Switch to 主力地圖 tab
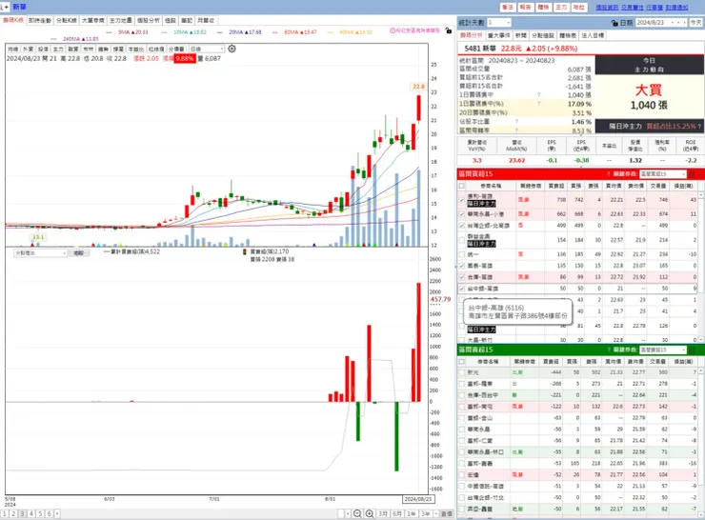Viewport: 705px width, 520px height. tap(120, 20)
